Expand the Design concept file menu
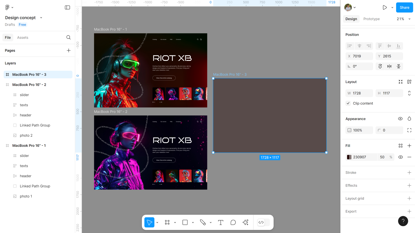This screenshot has height=233, width=415. [41, 18]
